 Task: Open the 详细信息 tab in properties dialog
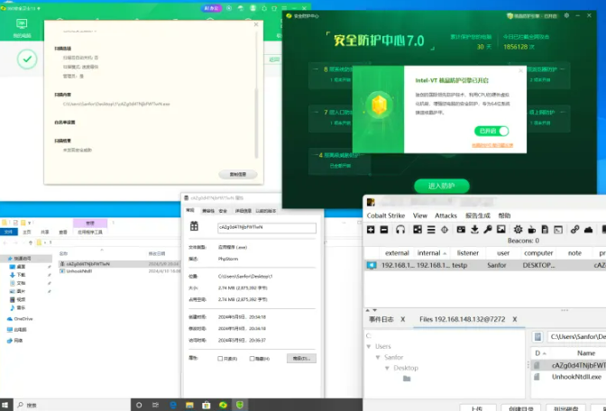[243, 211]
